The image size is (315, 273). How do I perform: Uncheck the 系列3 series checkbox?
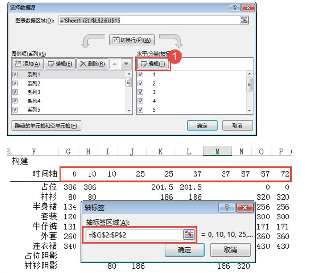click(15, 92)
